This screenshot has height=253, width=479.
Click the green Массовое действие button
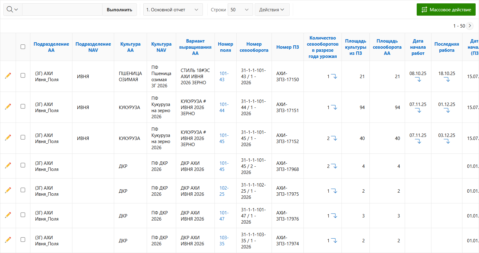(x=446, y=9)
